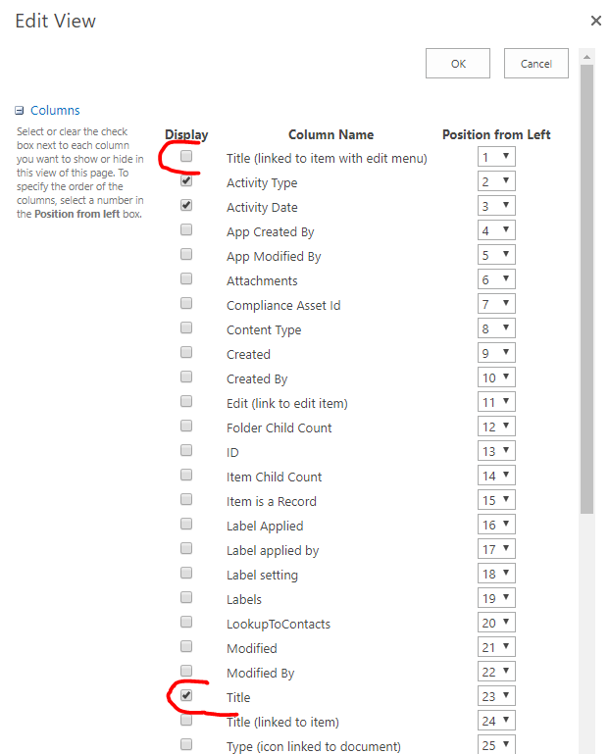Click the OK button

coord(458,64)
